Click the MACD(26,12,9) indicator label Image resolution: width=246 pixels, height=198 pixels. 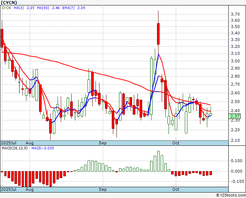coord(14,148)
